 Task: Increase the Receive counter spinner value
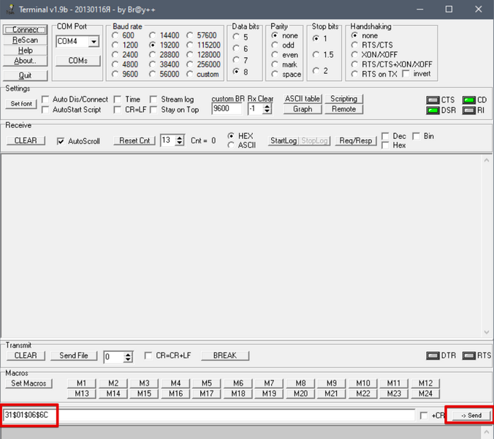[180, 138]
